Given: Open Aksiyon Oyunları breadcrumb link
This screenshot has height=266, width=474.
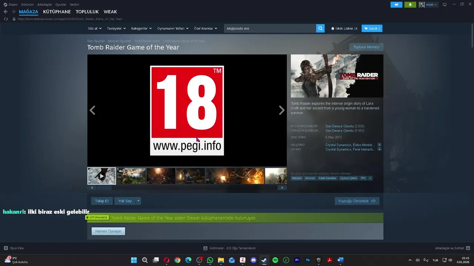Looking at the screenshot, I should [x=119, y=41].
